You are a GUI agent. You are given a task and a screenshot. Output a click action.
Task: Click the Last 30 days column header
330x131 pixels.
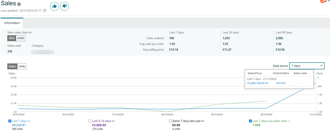[x=231, y=33]
